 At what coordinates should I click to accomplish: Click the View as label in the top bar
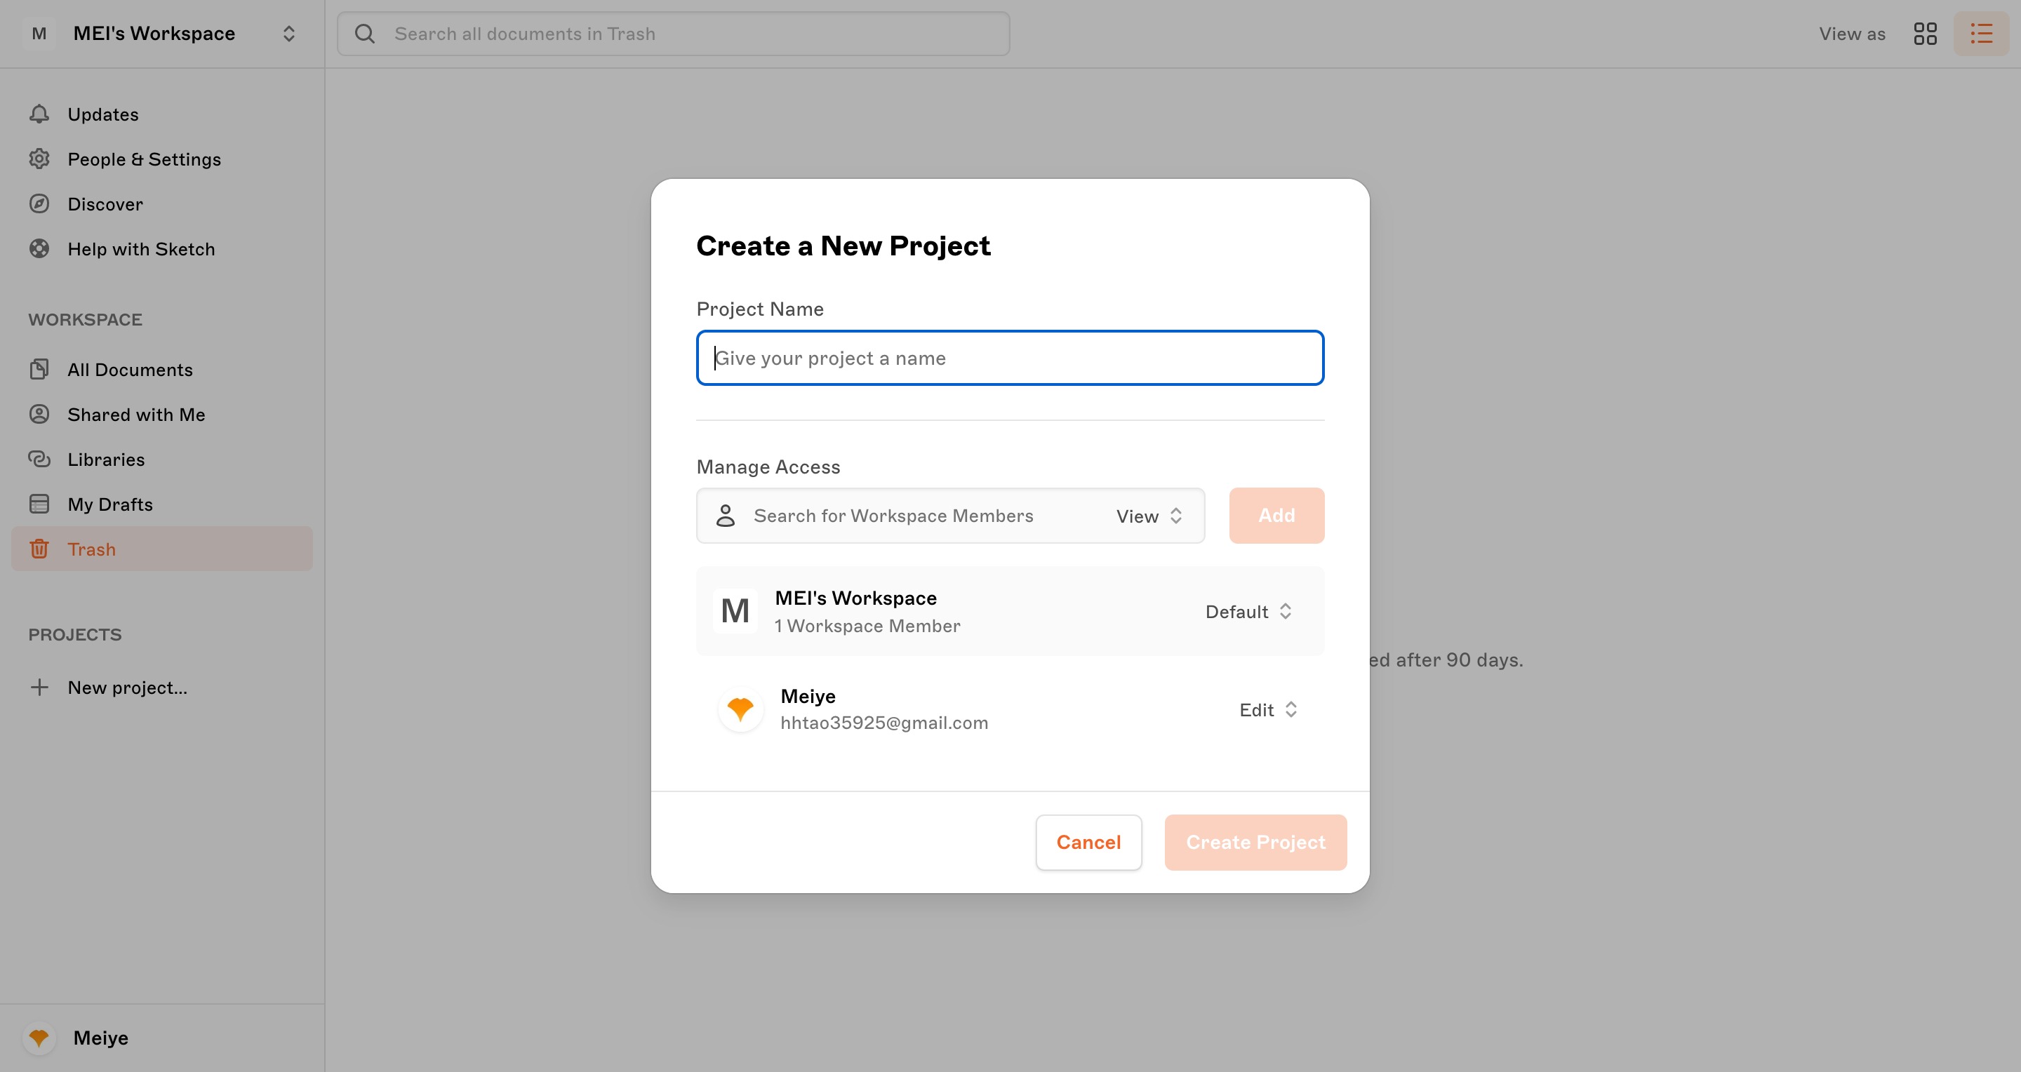(x=1853, y=34)
